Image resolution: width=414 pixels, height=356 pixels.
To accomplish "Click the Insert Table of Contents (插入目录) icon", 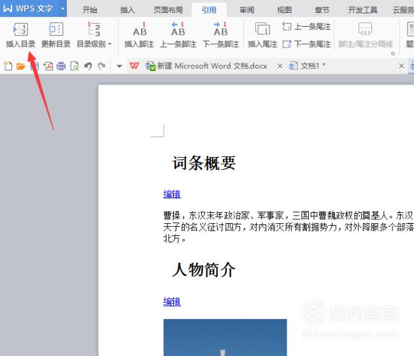I will pos(20,29).
